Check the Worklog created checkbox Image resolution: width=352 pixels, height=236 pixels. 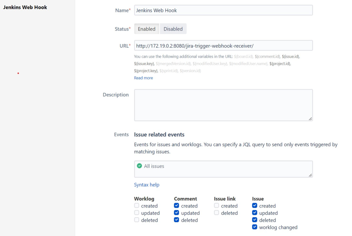click(136, 206)
